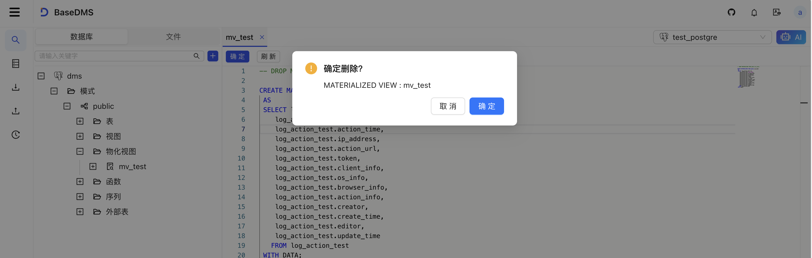
Task: Open user avatar 'a' menu
Action: point(800,13)
